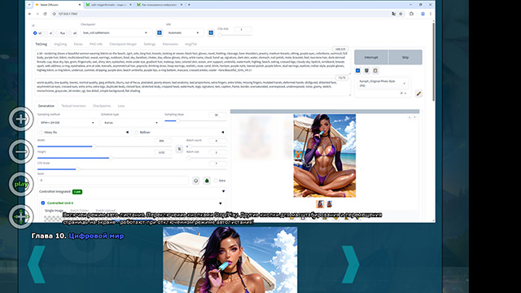
Task: Select first gallery thumbnail below generated image
Action: [320, 203]
